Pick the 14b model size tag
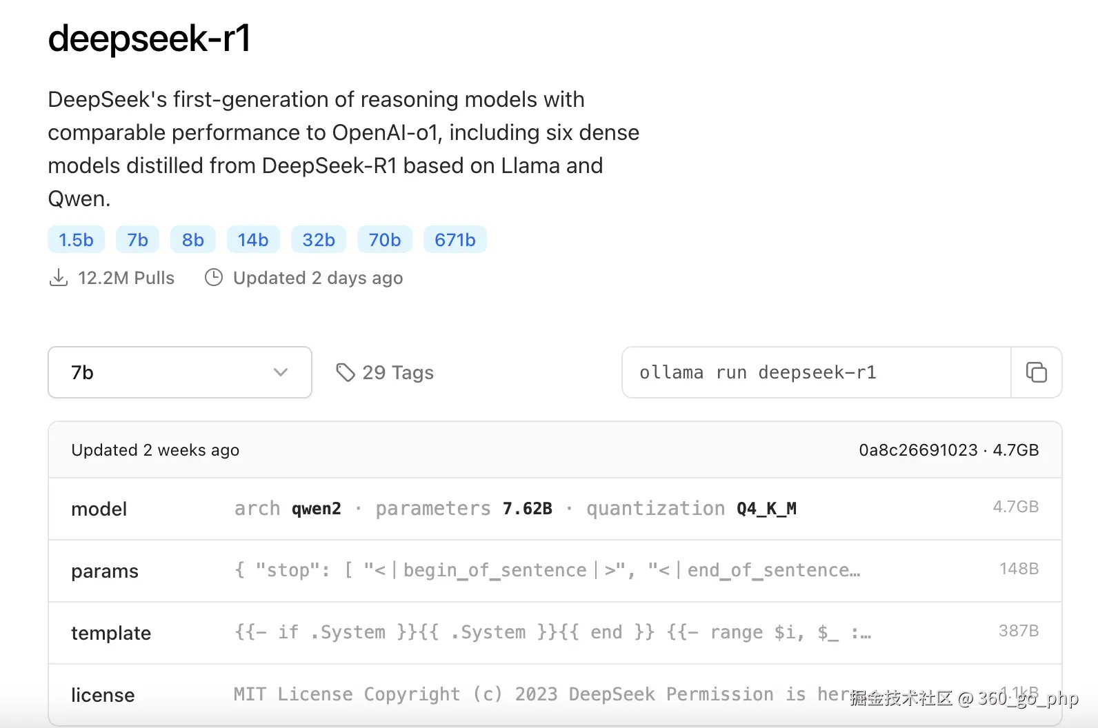1098x728 pixels. (x=253, y=240)
